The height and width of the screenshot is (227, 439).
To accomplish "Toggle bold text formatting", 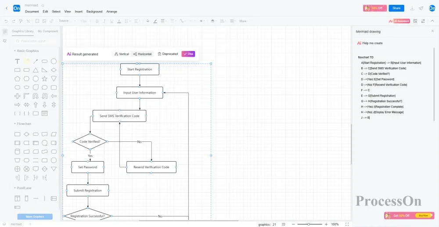I will 97,21.
